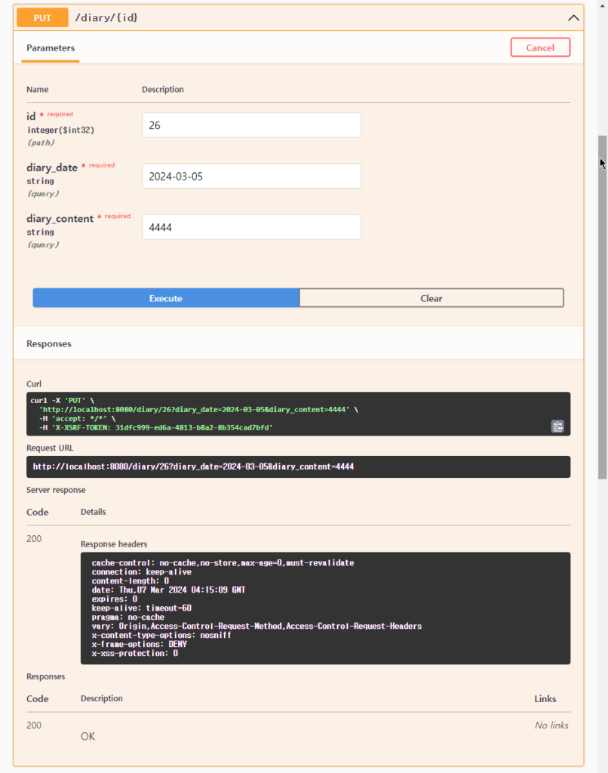Image resolution: width=608 pixels, height=773 pixels.
Task: Clear the request response
Action: [431, 298]
